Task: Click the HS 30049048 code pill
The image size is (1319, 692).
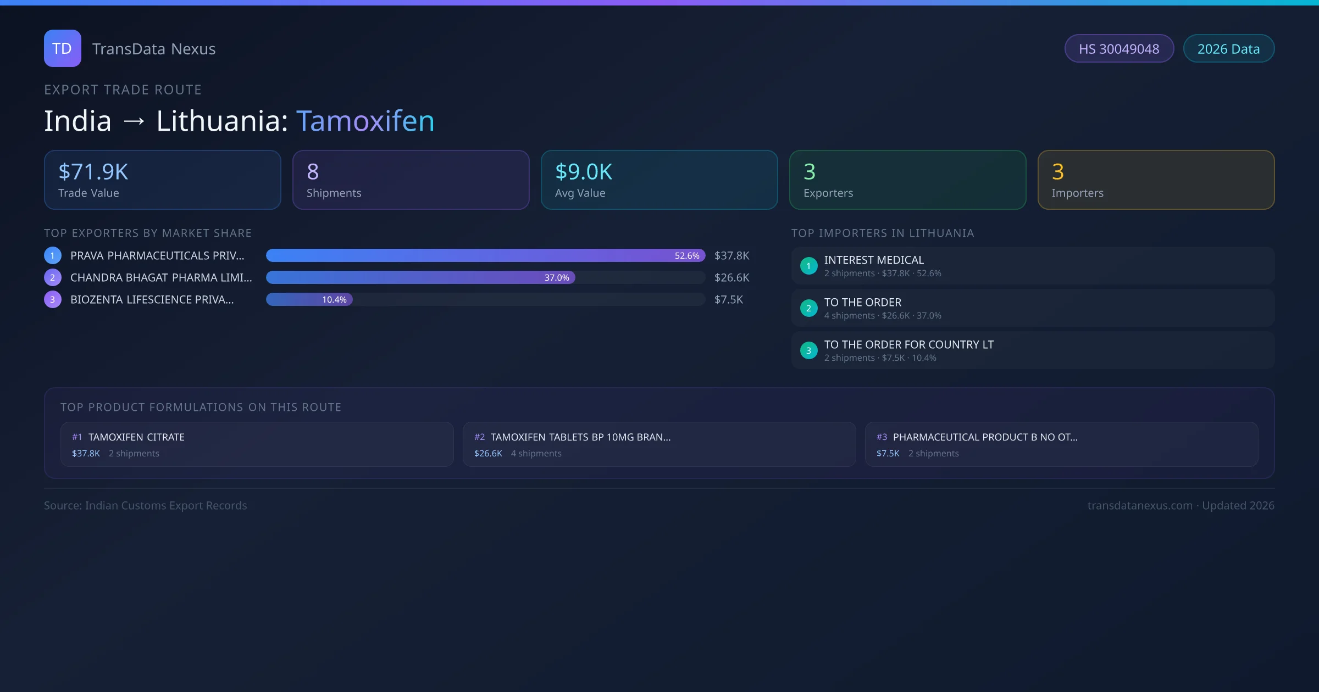Action: (x=1119, y=49)
